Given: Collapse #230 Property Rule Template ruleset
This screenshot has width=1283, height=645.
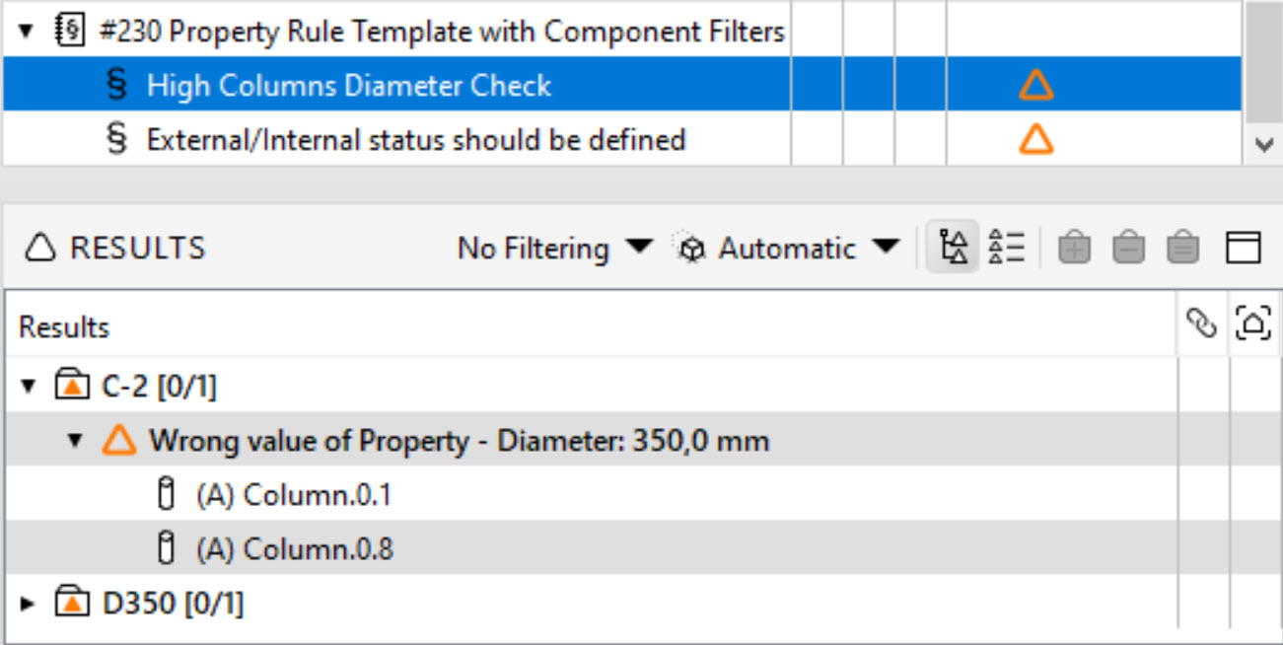Looking at the screenshot, I should (27, 33).
